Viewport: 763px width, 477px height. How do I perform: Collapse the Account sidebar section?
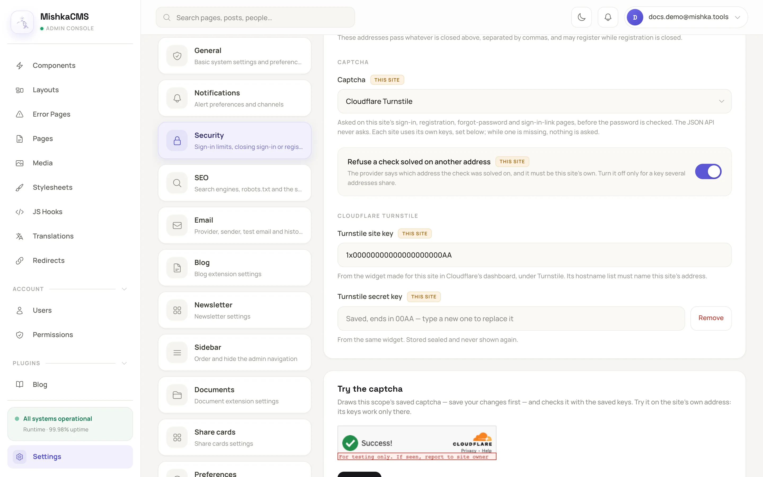pyautogui.click(x=124, y=289)
